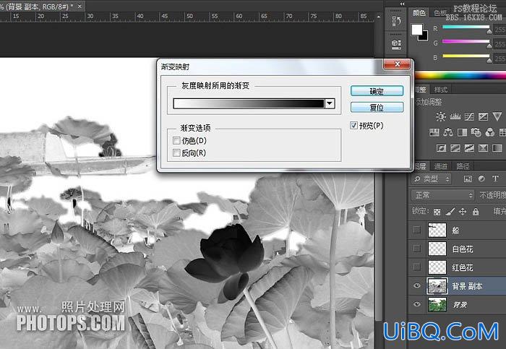Filter layers by adjustment layer type

pyautogui.click(x=481, y=178)
